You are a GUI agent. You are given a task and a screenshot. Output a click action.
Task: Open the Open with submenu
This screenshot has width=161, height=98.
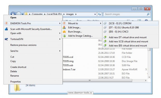tap(33, 33)
